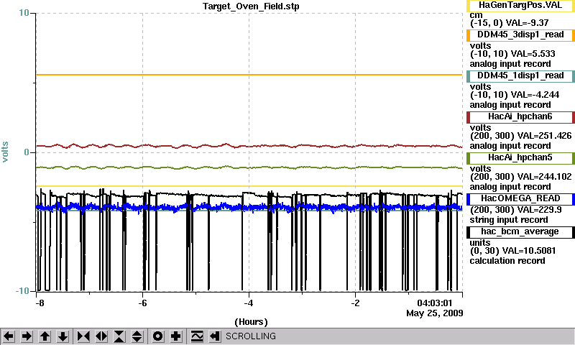Click the May 25, 2009 date label
575x345 pixels.
(435, 313)
